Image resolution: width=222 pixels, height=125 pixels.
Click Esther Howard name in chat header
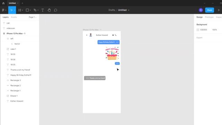point(102,35)
